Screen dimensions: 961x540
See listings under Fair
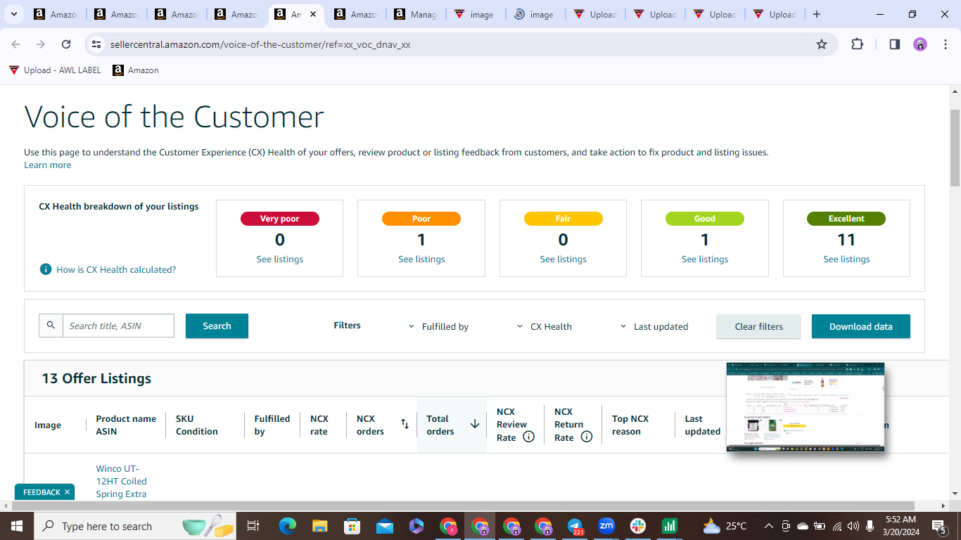click(563, 259)
